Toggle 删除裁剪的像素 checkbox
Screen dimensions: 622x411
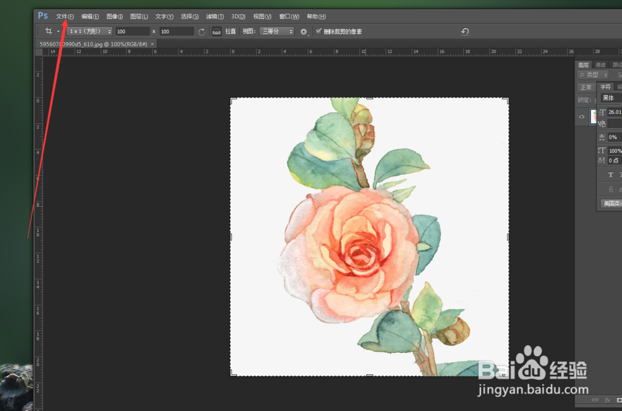point(318,31)
